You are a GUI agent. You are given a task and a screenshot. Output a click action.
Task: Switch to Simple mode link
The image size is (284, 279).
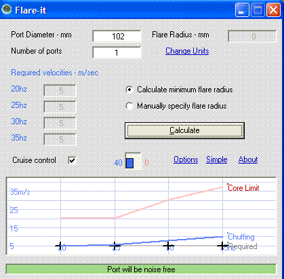217,160
